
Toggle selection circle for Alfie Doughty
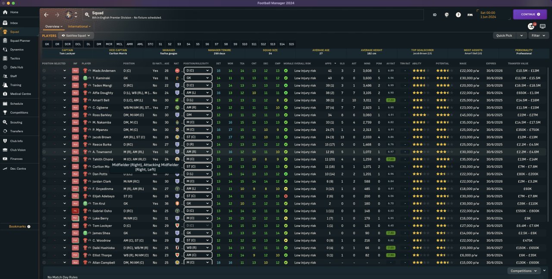[44, 93]
